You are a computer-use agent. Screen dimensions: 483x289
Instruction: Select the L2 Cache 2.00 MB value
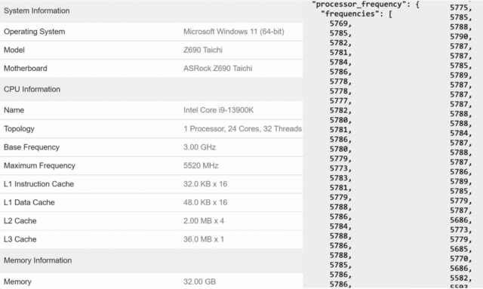point(204,221)
